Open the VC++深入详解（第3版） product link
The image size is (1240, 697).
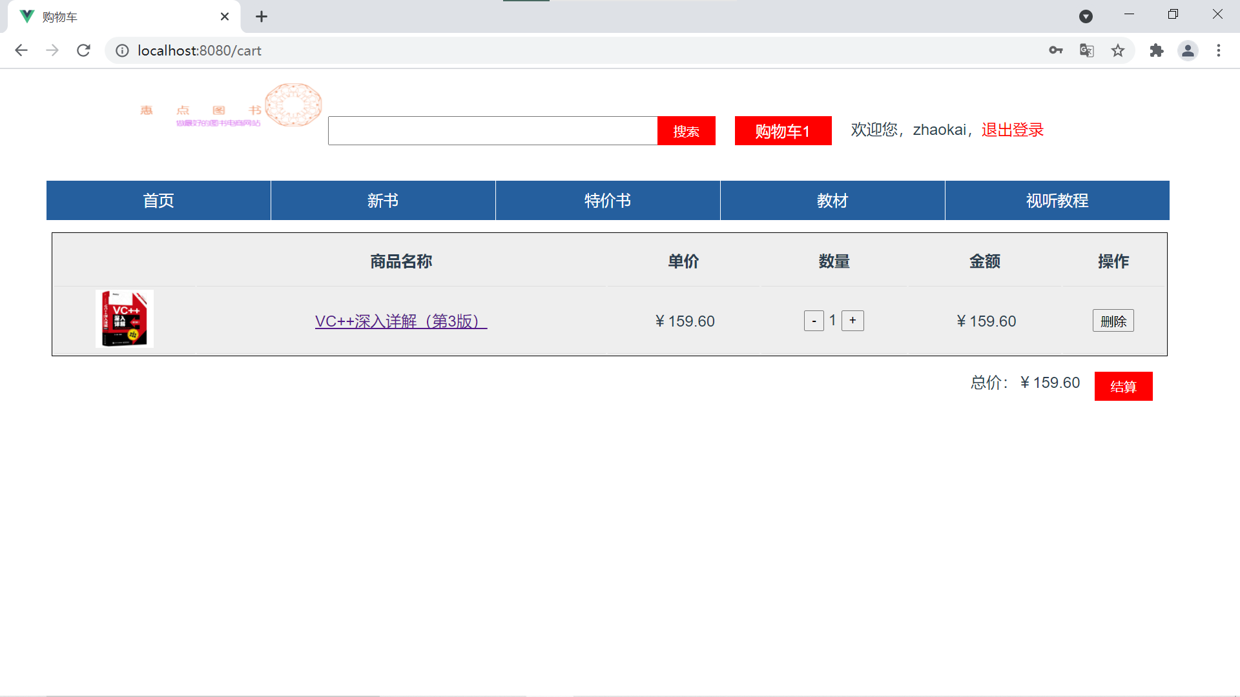coord(400,321)
